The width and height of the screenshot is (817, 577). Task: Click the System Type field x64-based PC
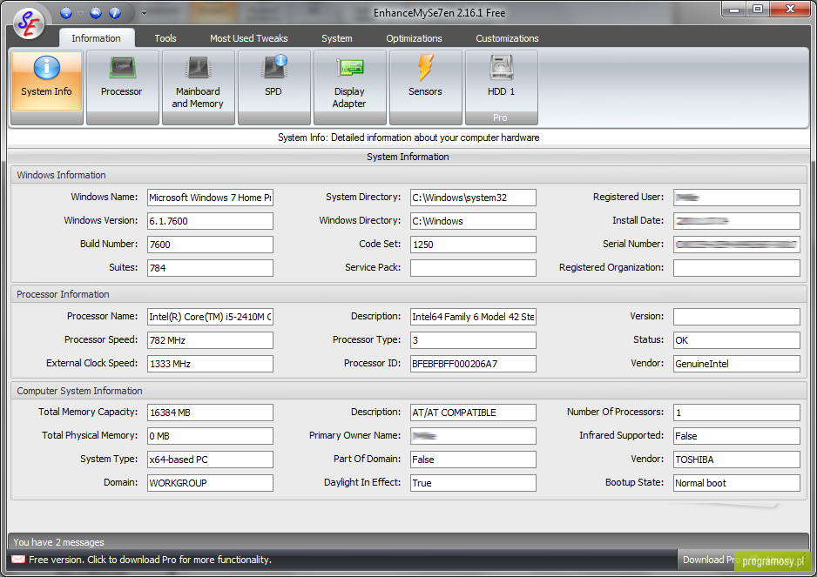[x=210, y=460]
